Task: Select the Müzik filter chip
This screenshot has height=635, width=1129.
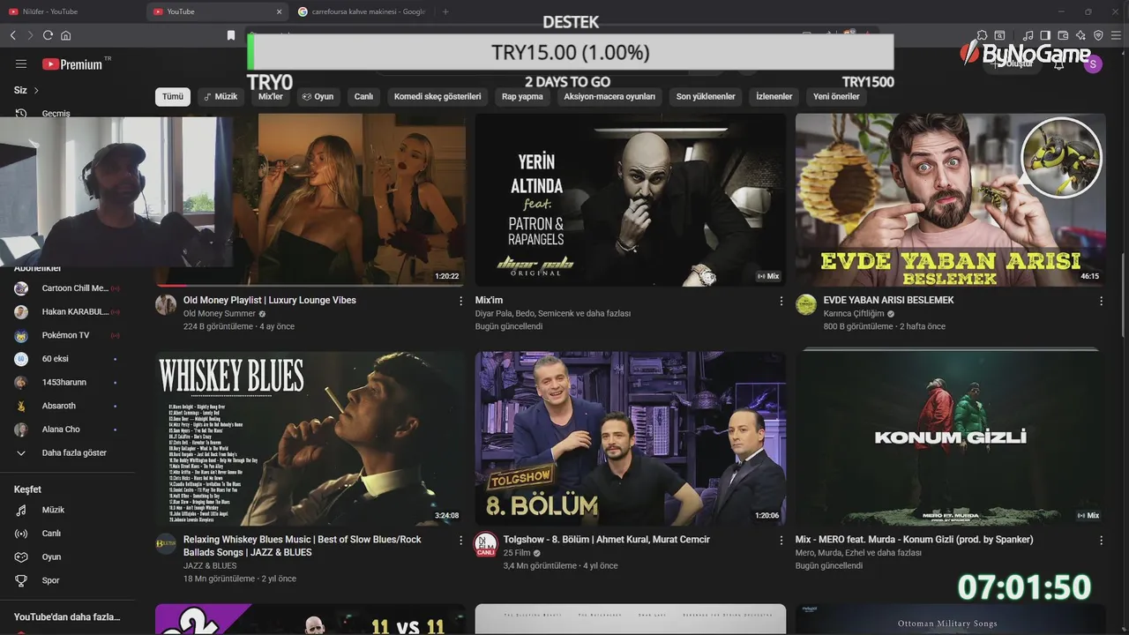Action: (221, 96)
